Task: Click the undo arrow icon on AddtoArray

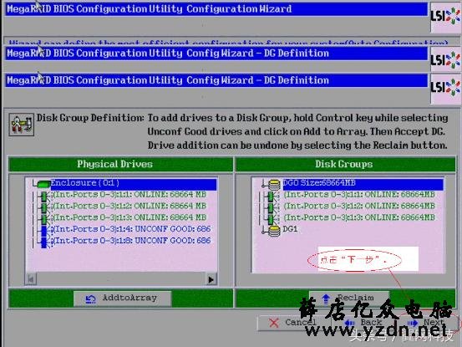Action: click(90, 299)
